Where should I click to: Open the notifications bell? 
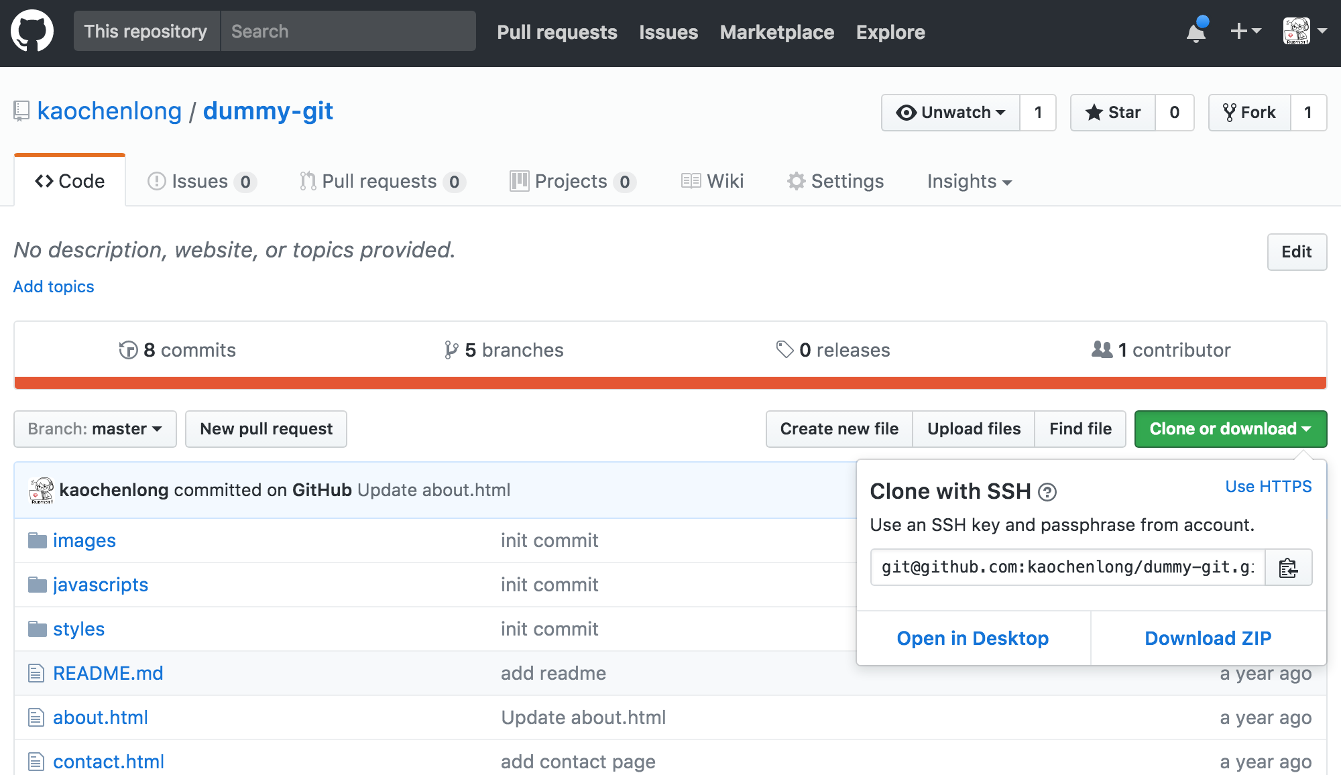[1196, 32]
